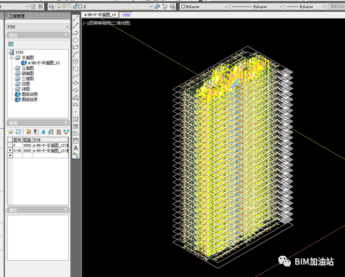Select the Arc draw tool
Viewport: 345px width, 277px height.
pyautogui.click(x=76, y=54)
